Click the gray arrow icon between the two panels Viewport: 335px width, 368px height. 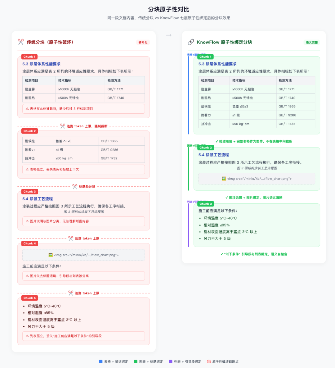(168, 35)
